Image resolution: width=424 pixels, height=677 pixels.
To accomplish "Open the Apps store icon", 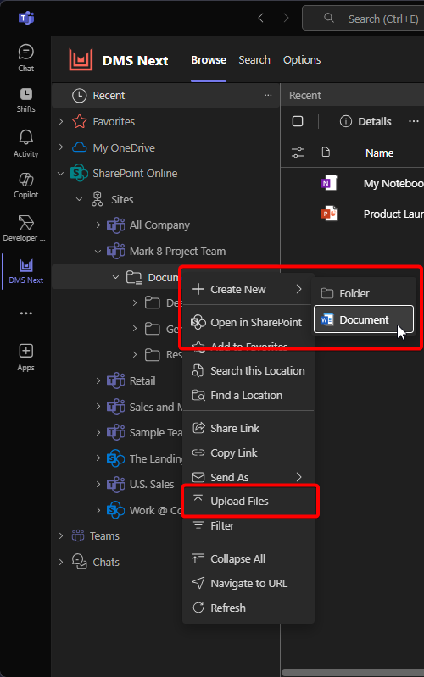I will coord(26,357).
